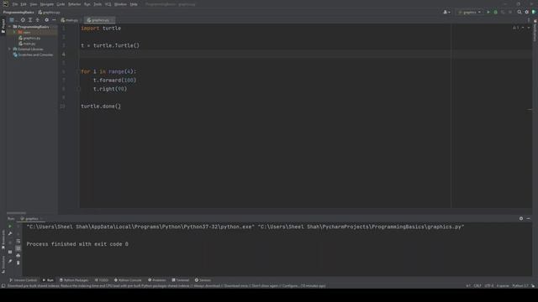
Task: Toggle soft-wrap in Run console
Action: click(18, 241)
